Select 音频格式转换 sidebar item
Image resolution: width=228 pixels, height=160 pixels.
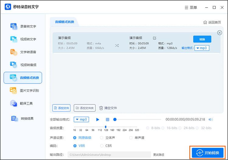23,78
